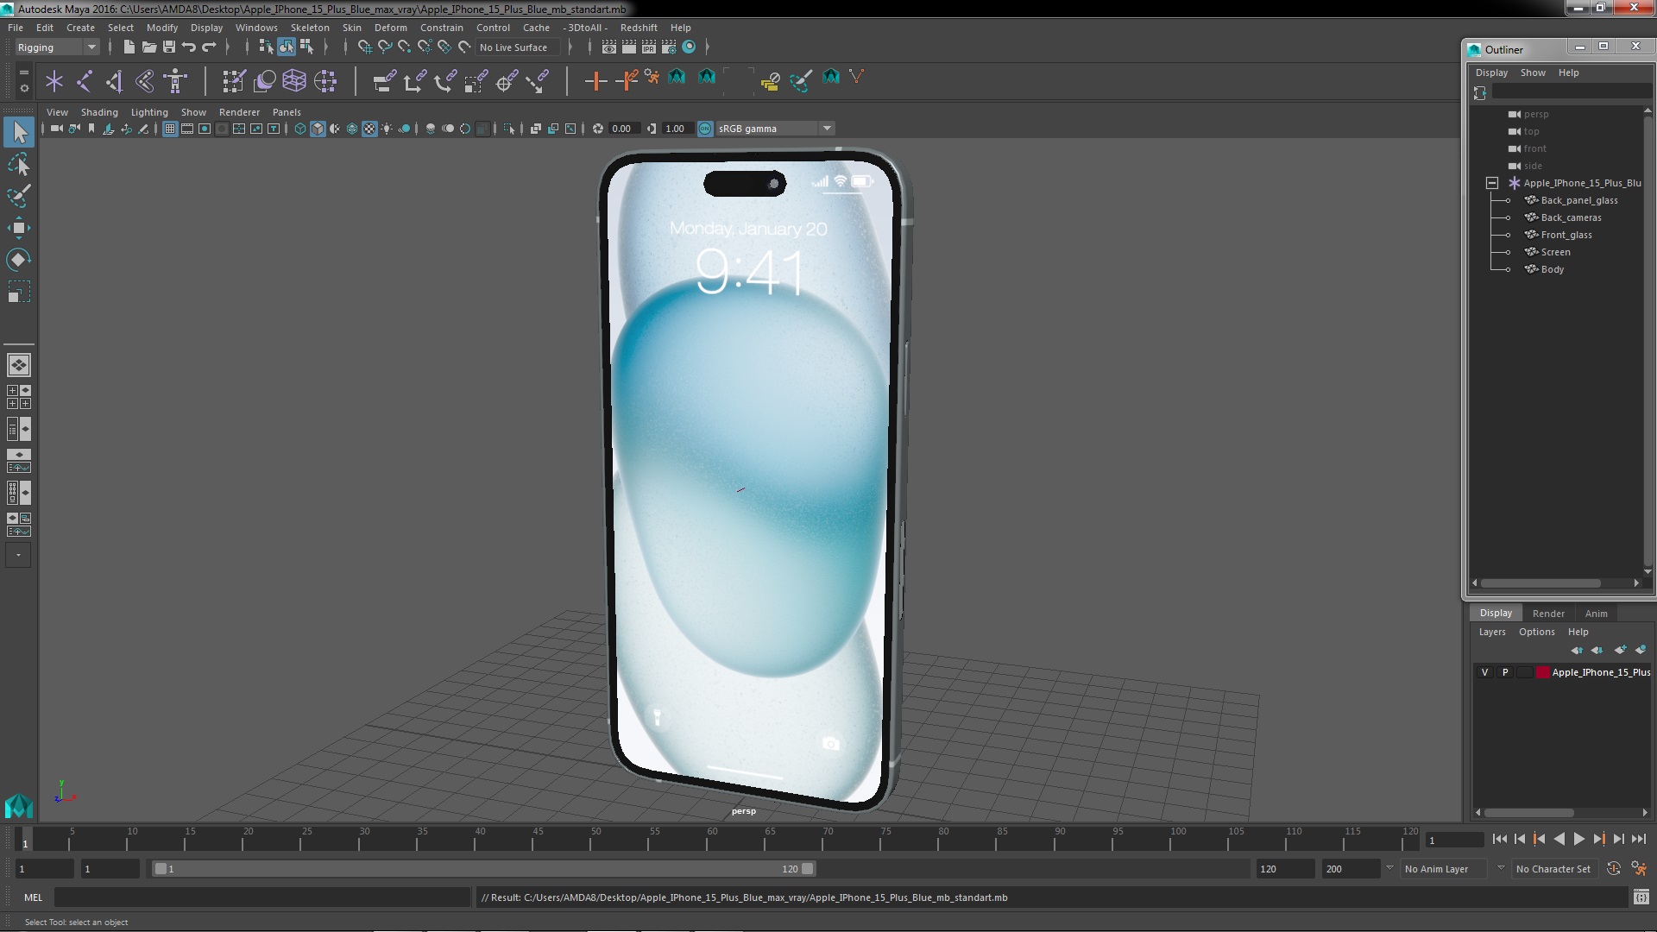Viewport: 1657px width, 932px height.
Task: Pick the Create Joint tool on shelf
Action: coord(85,81)
